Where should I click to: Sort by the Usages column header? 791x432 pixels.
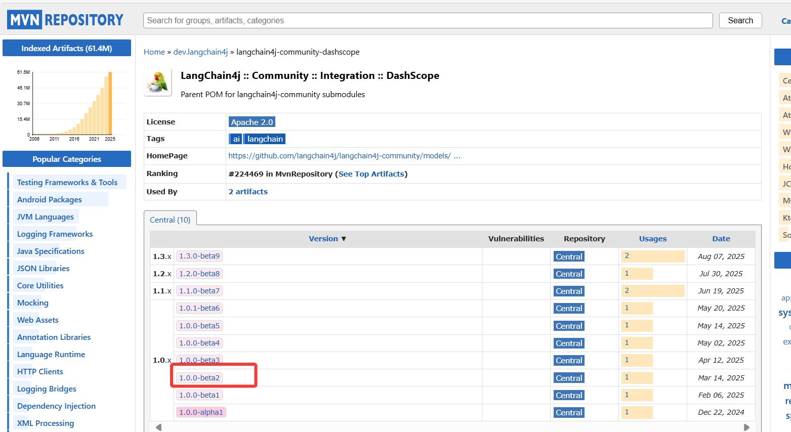[x=653, y=239]
